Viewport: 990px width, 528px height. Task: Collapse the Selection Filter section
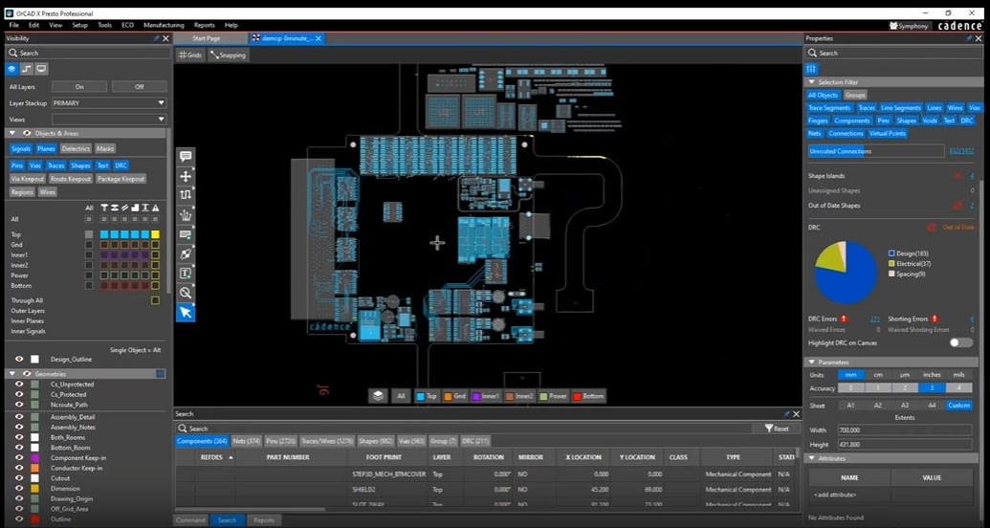[x=811, y=82]
